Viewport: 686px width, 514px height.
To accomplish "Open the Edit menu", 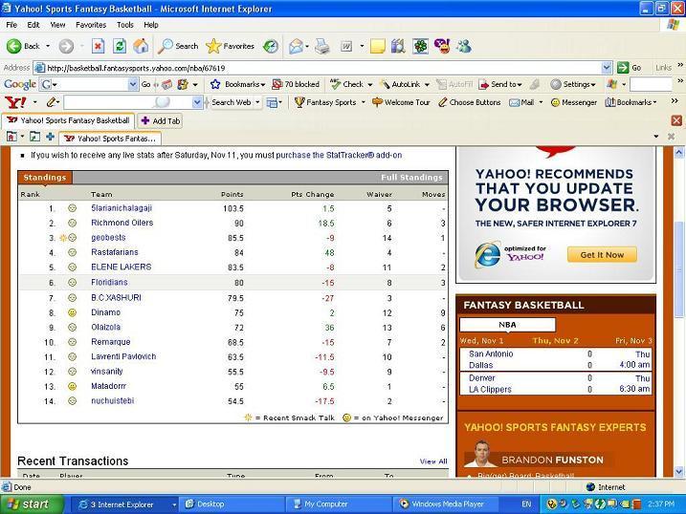I will tap(33, 25).
